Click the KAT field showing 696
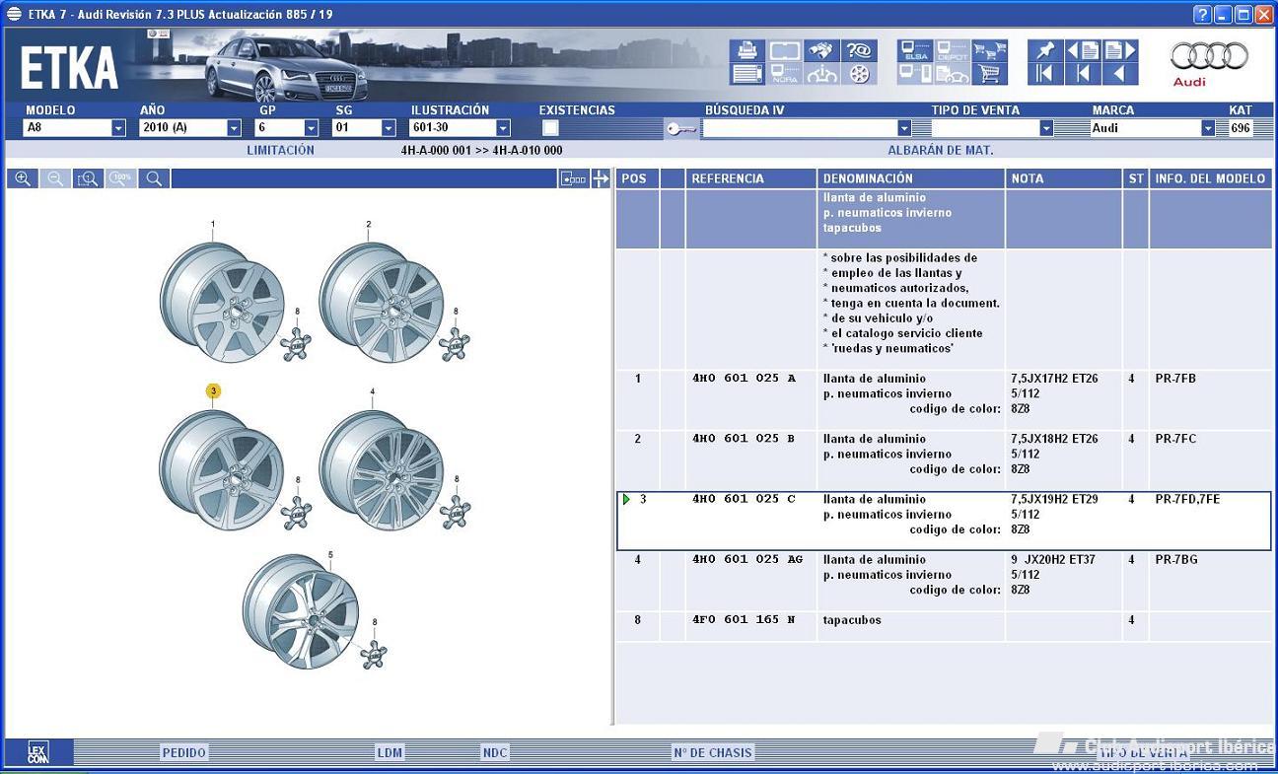1278x774 pixels. tap(1241, 128)
